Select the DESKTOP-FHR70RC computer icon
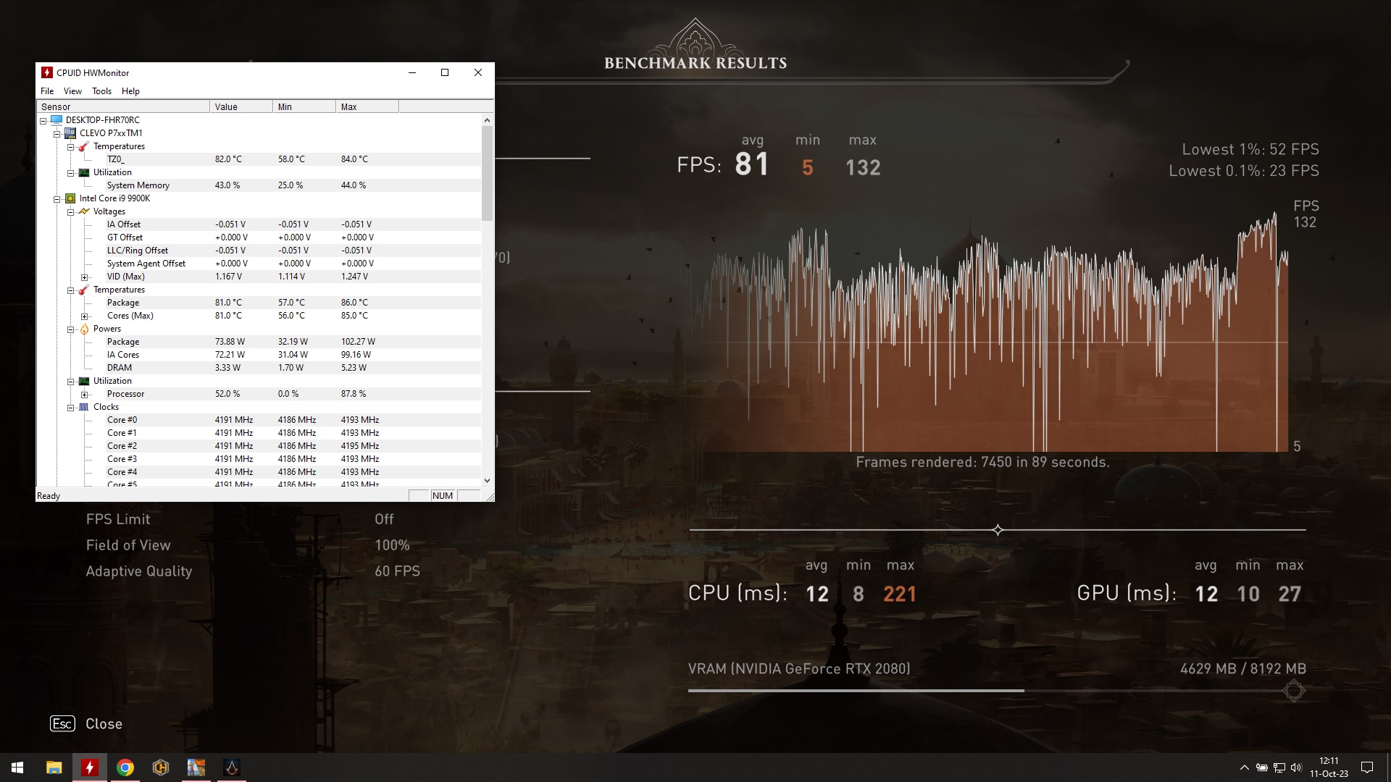Viewport: 1391px width, 782px height. 57,120
